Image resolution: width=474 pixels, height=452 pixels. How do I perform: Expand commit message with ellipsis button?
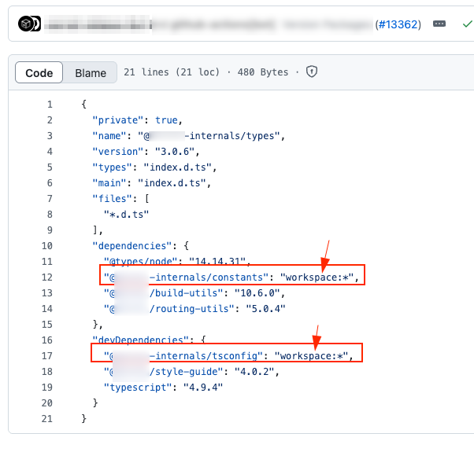point(439,24)
